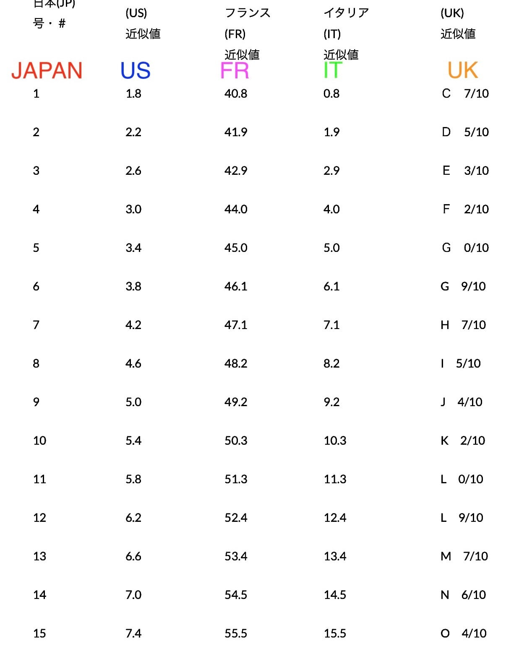Select French size value 52.4

coord(236,518)
